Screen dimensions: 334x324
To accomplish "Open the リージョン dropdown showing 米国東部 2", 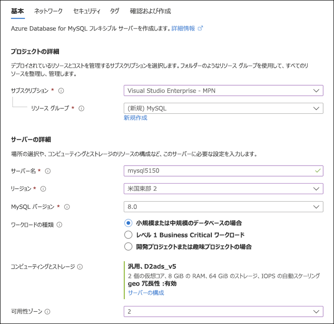I will tap(224, 188).
